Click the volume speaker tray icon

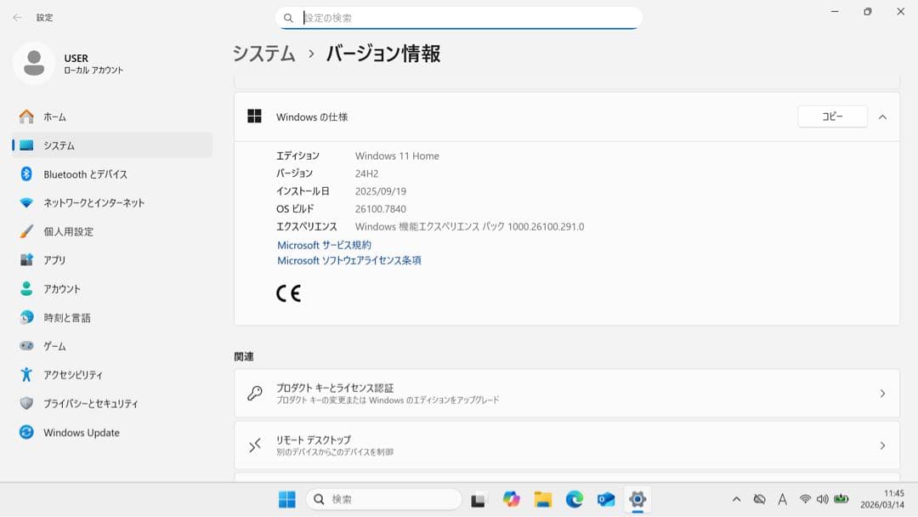(x=823, y=499)
